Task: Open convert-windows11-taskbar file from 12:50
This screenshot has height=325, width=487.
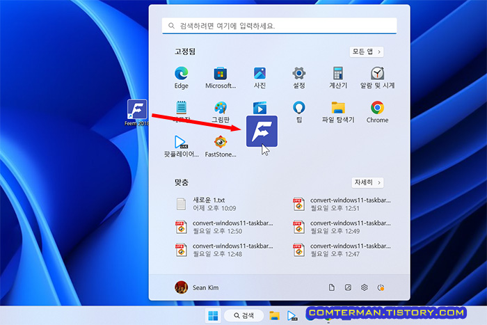Action: [x=223, y=227]
